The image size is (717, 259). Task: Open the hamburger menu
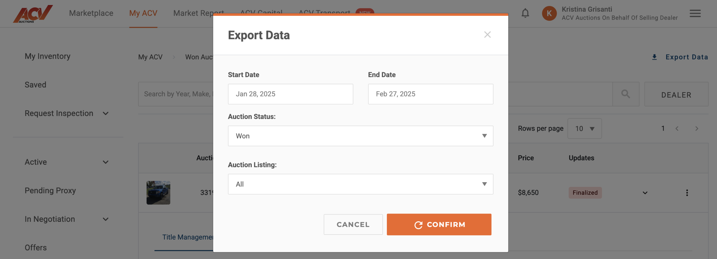tap(695, 13)
